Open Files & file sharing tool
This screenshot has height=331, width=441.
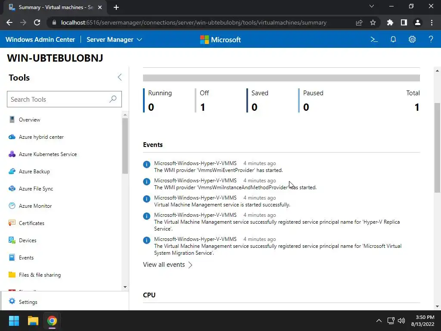click(x=40, y=275)
